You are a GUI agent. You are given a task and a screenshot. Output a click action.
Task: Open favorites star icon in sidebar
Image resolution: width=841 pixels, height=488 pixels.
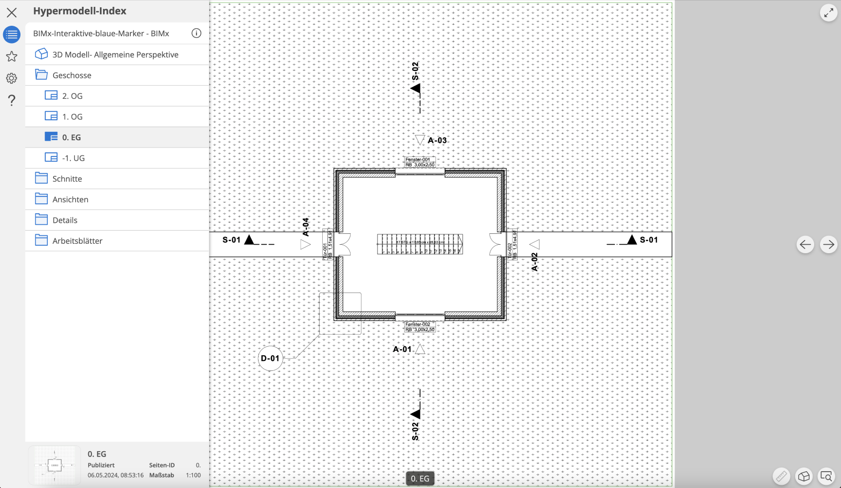pyautogui.click(x=12, y=56)
